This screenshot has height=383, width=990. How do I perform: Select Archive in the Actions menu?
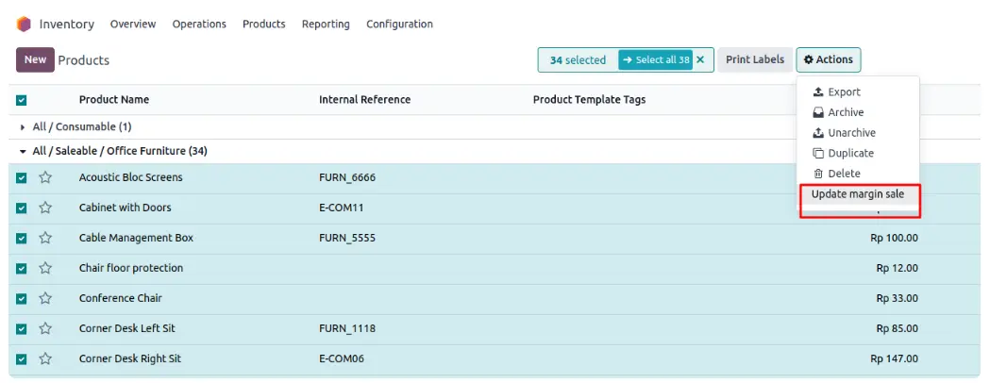tap(846, 112)
